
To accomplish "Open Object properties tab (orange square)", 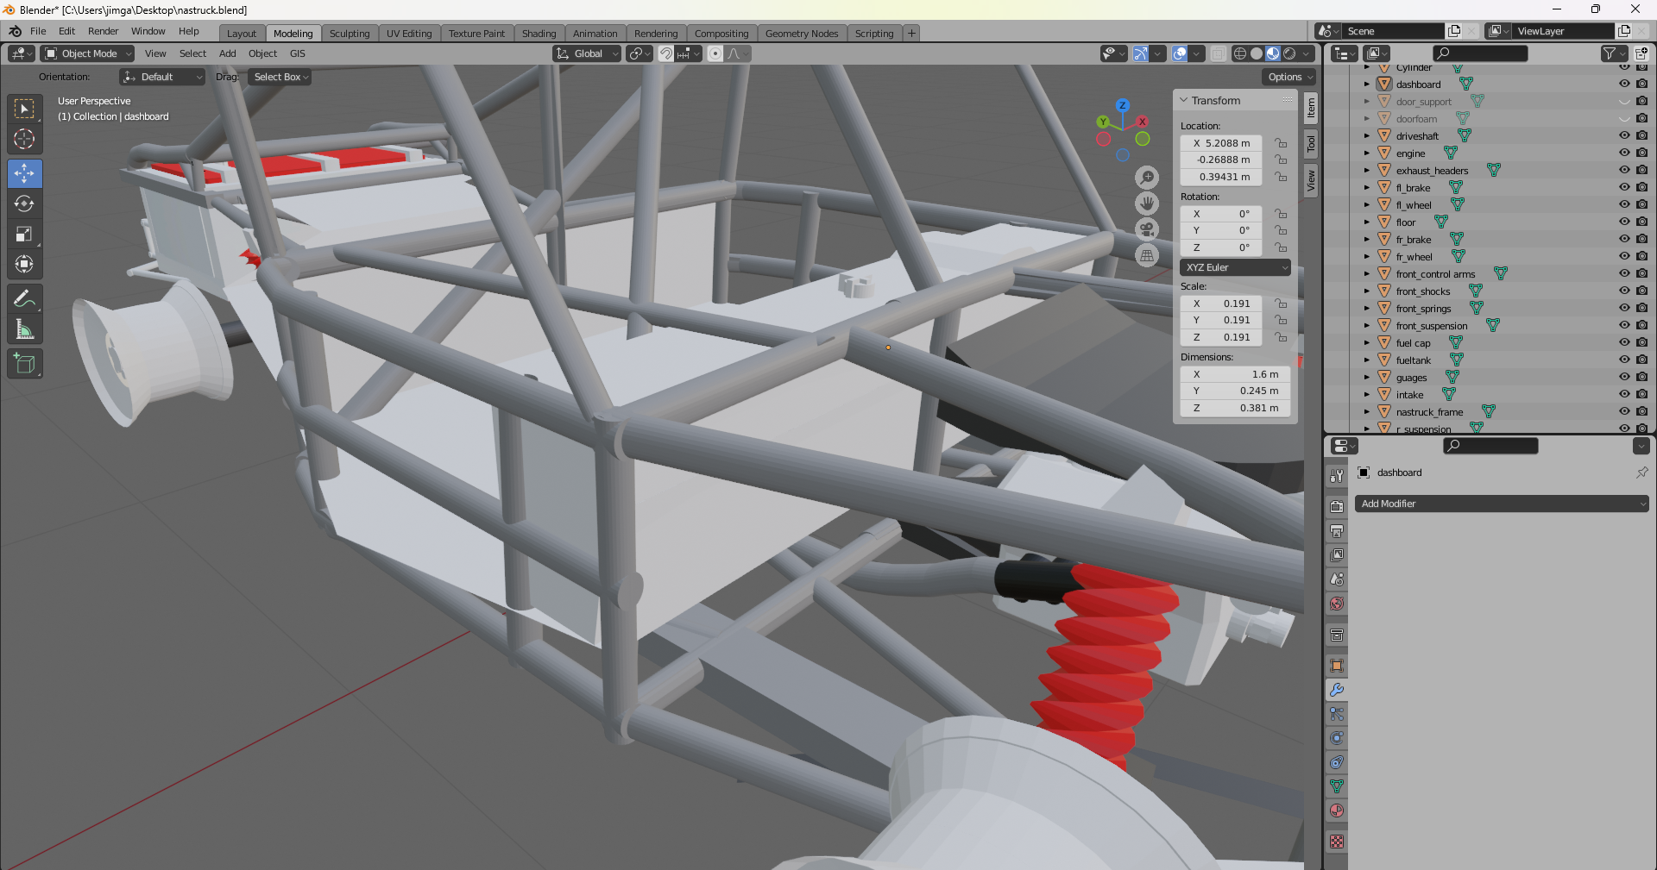I will click(x=1337, y=666).
